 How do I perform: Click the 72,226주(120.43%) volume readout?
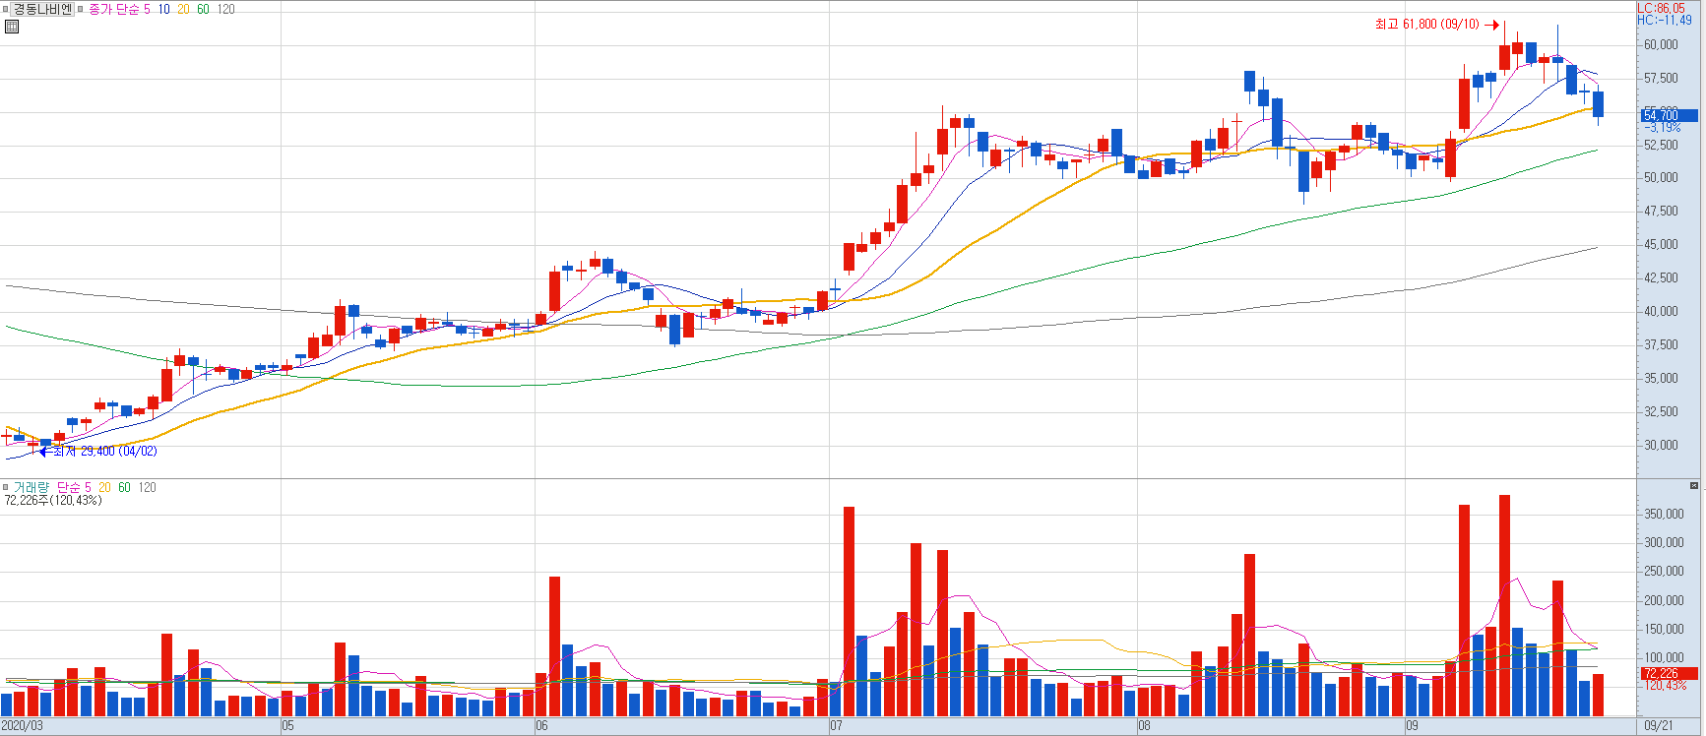pyautogui.click(x=53, y=500)
